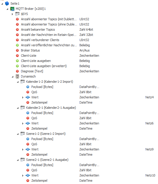Click the Zahl 32bit type value
Viewport: 158px width, 184px height.
tap(86, 35)
